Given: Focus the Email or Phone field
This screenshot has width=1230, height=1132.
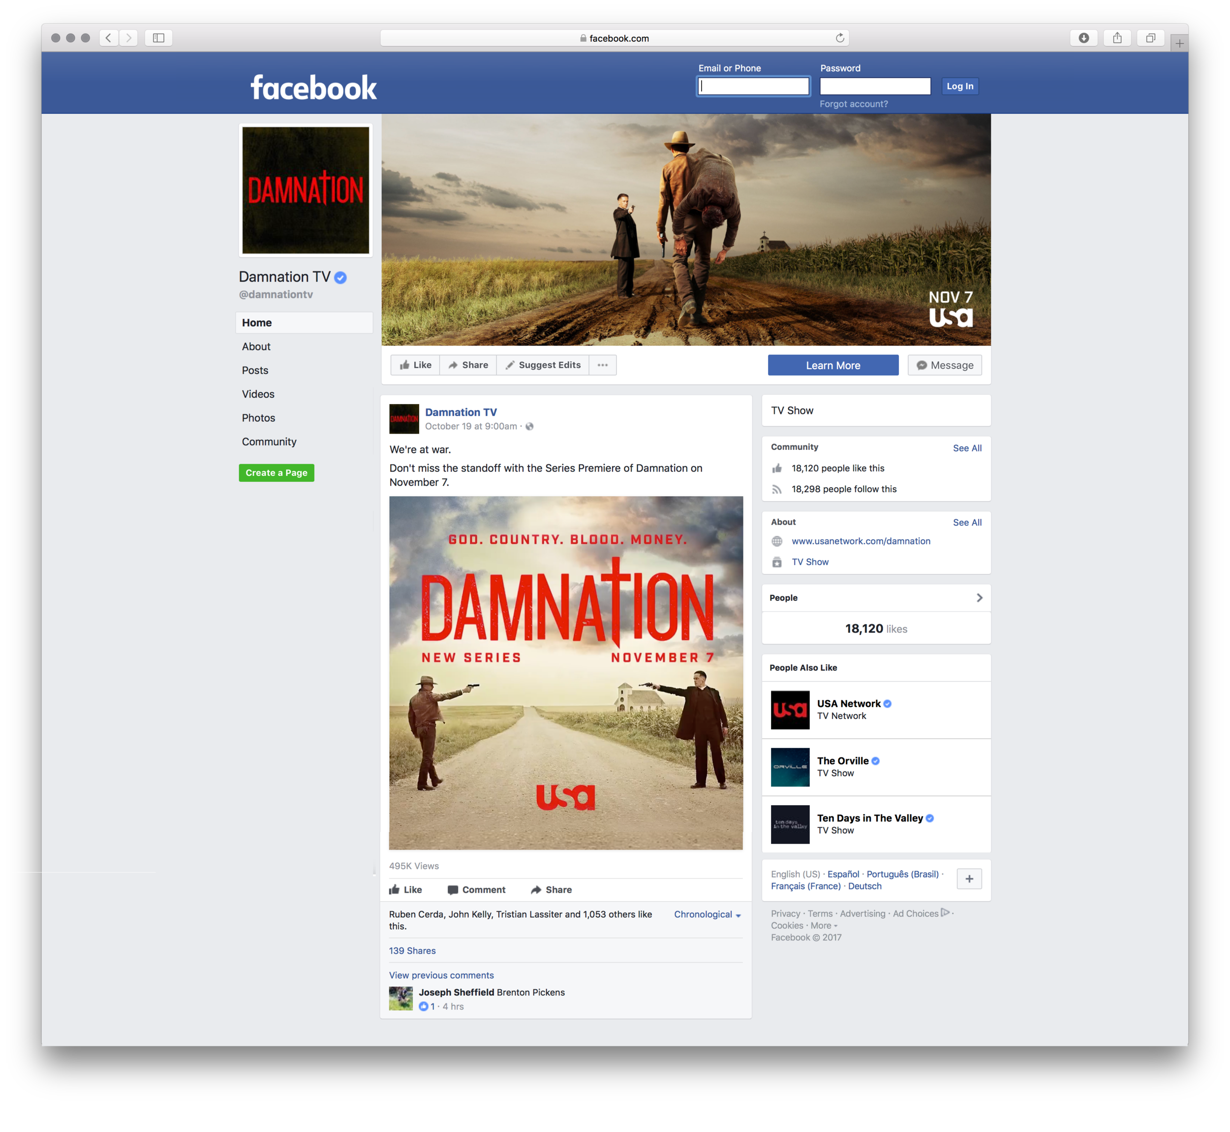Looking at the screenshot, I should (753, 86).
